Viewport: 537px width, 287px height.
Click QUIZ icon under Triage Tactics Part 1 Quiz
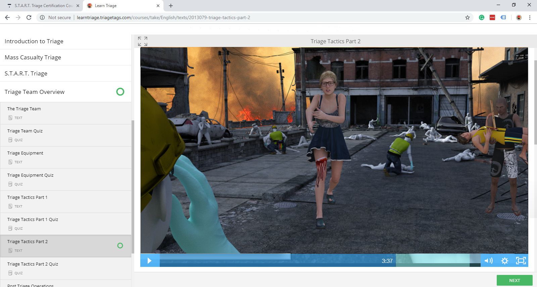[x=10, y=228]
